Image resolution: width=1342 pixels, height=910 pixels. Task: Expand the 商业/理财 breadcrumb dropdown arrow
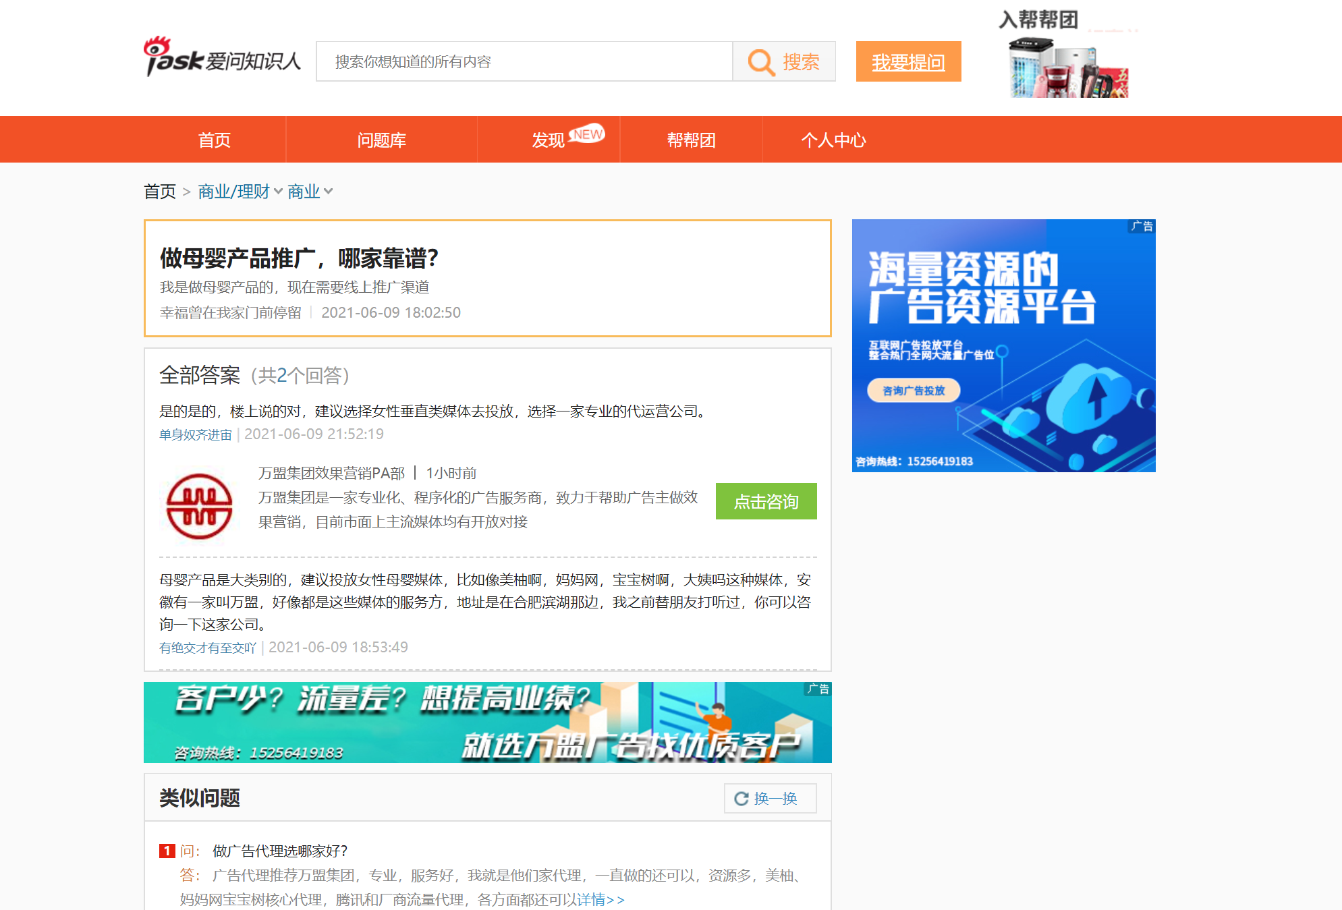[278, 192]
